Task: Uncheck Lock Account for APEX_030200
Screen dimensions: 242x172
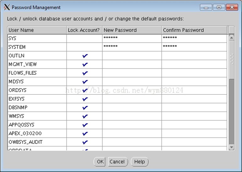Action: (85, 133)
